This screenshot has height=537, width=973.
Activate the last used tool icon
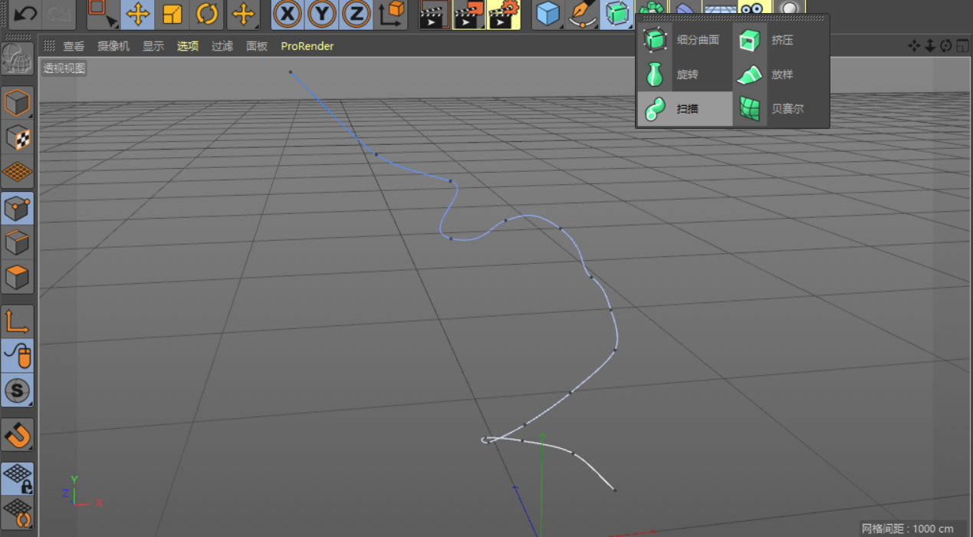tap(243, 14)
